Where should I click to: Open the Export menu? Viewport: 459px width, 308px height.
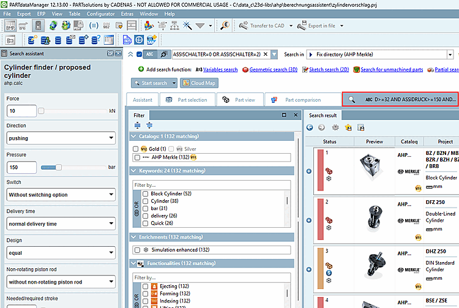pos(24,13)
